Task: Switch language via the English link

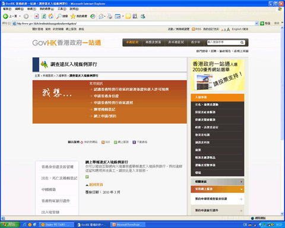Action: (x=237, y=29)
